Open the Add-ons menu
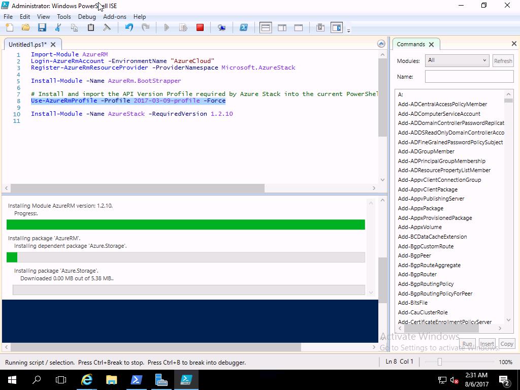The height and width of the screenshot is (390, 520). (x=115, y=17)
